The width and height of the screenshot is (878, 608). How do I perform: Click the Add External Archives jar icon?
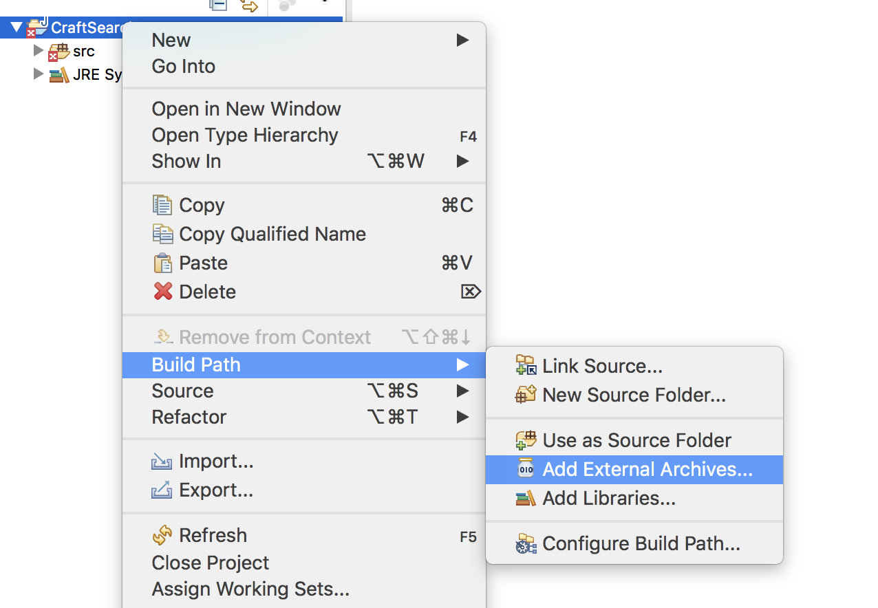(x=526, y=469)
